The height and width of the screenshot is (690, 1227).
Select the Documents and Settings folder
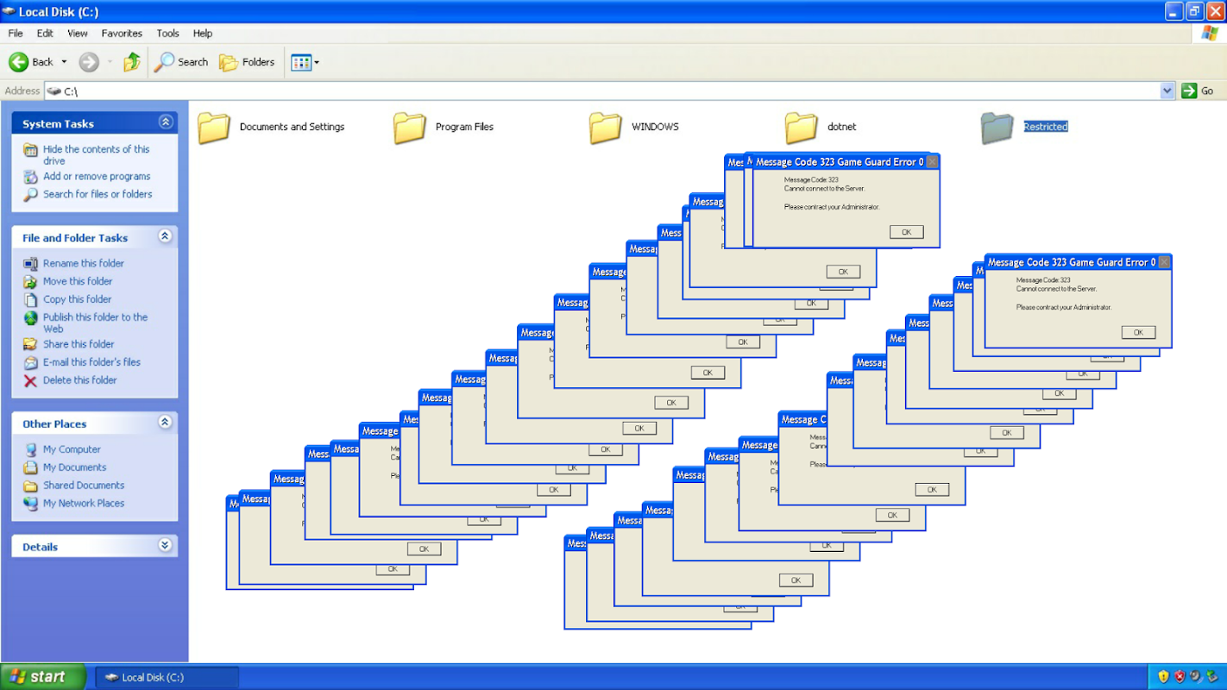point(271,128)
